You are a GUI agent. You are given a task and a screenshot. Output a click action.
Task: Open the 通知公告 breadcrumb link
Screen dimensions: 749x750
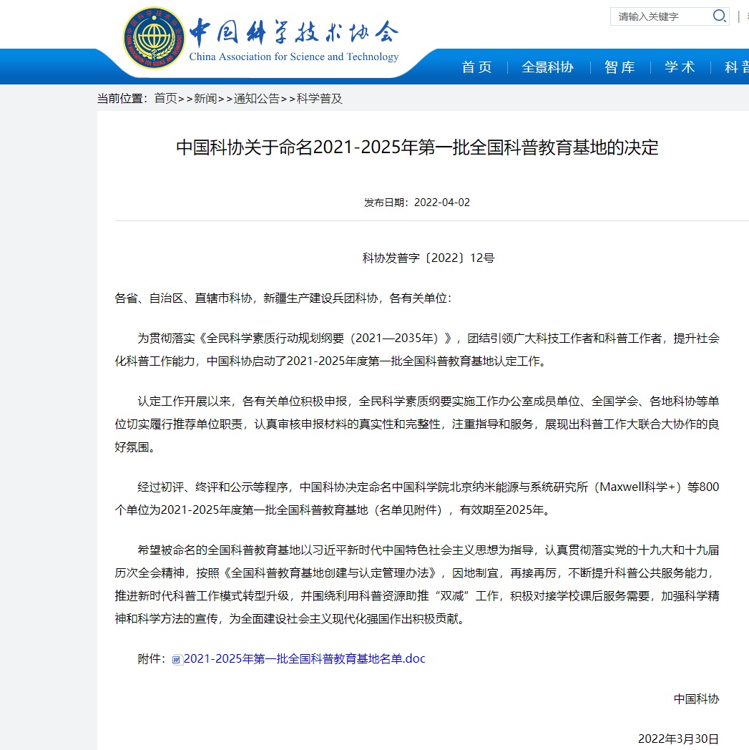[x=257, y=99]
